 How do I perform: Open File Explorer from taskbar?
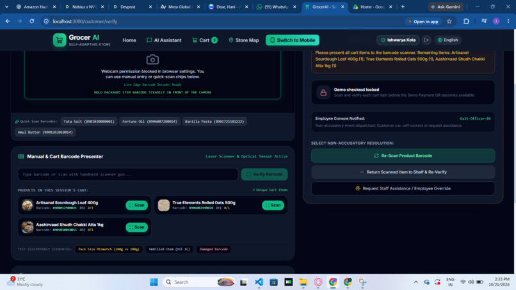(x=303, y=282)
